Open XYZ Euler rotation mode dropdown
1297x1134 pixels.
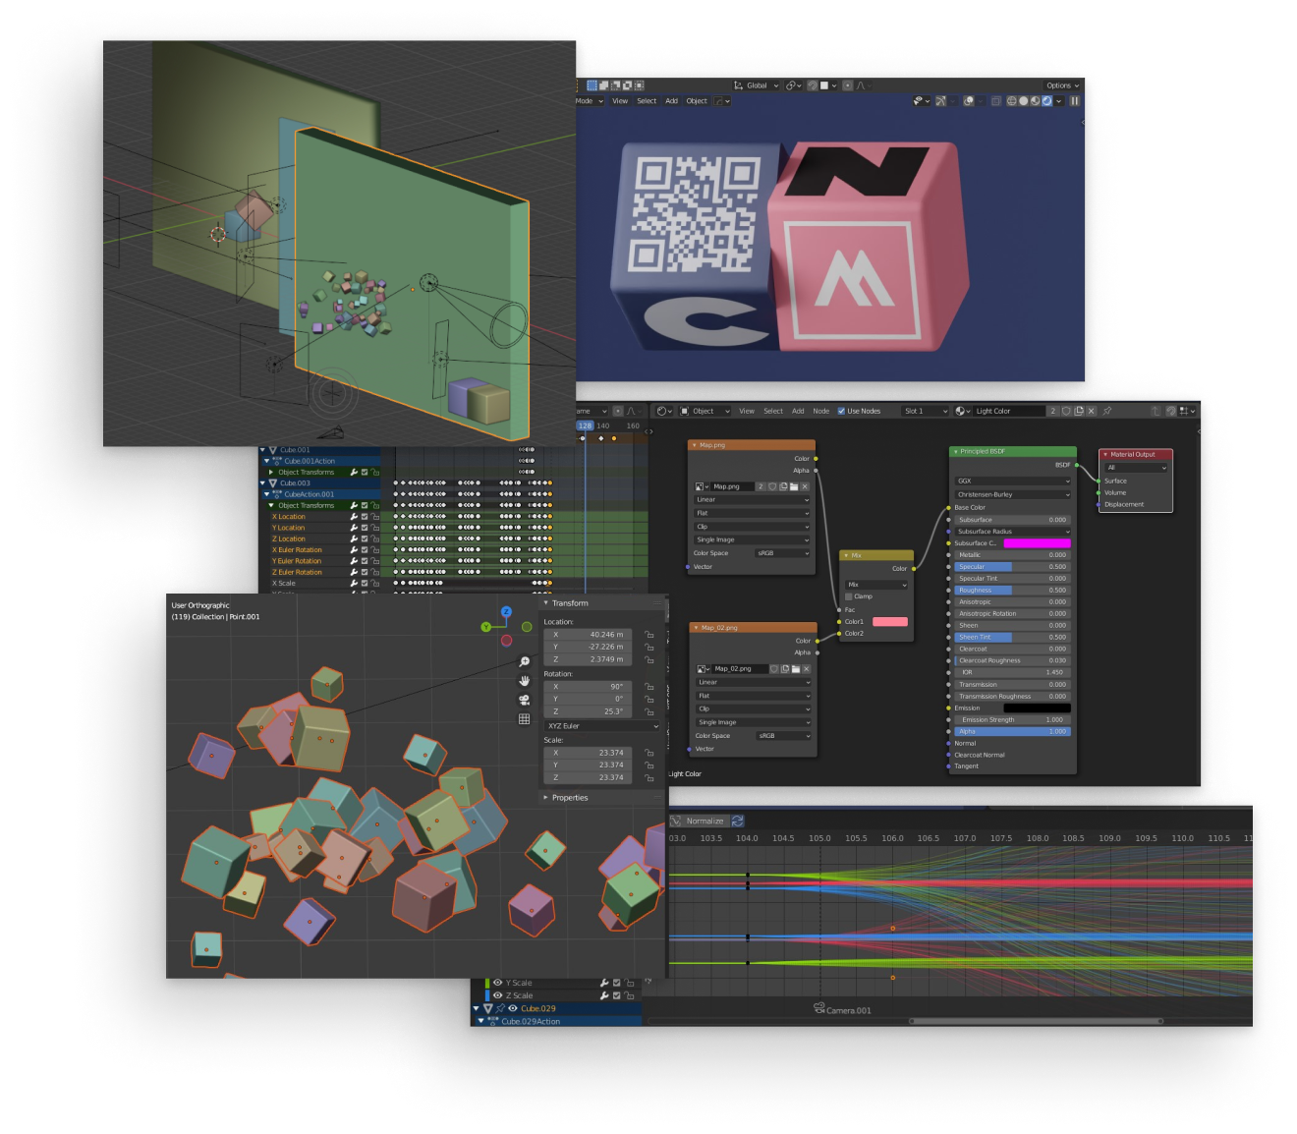tap(601, 726)
